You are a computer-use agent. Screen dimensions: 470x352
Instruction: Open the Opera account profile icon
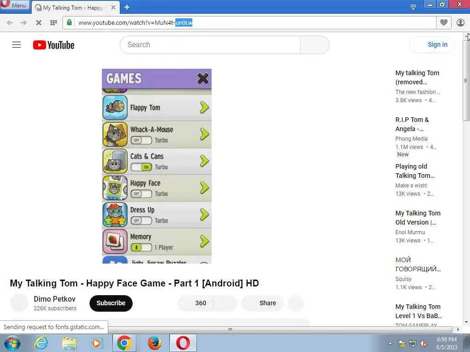click(x=460, y=23)
